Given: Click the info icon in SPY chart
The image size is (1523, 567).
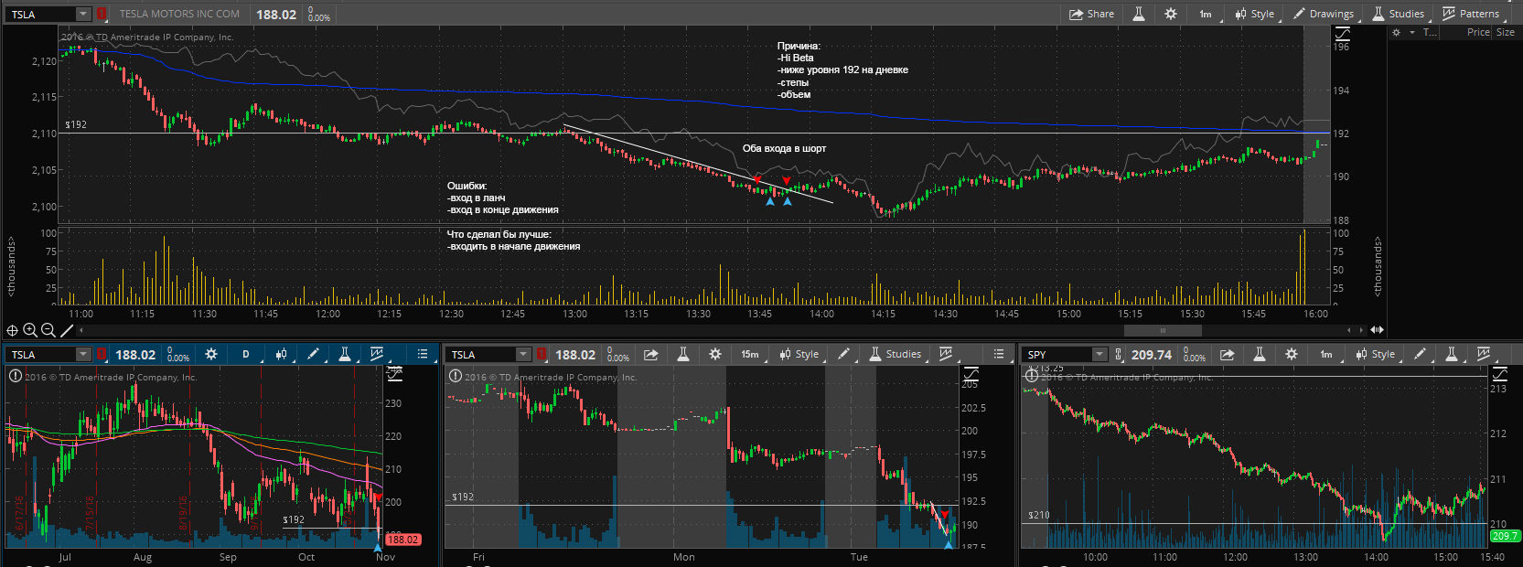Looking at the screenshot, I should click(1032, 376).
